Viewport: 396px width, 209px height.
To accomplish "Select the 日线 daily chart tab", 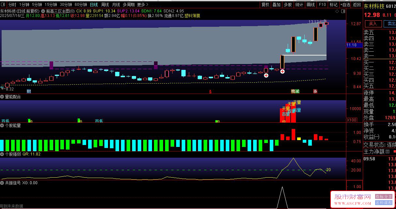I will [x=94, y=5].
